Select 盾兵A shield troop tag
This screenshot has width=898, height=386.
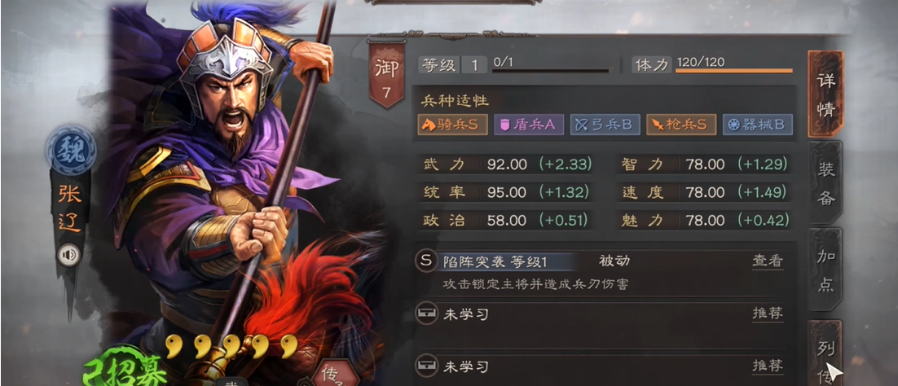[529, 125]
